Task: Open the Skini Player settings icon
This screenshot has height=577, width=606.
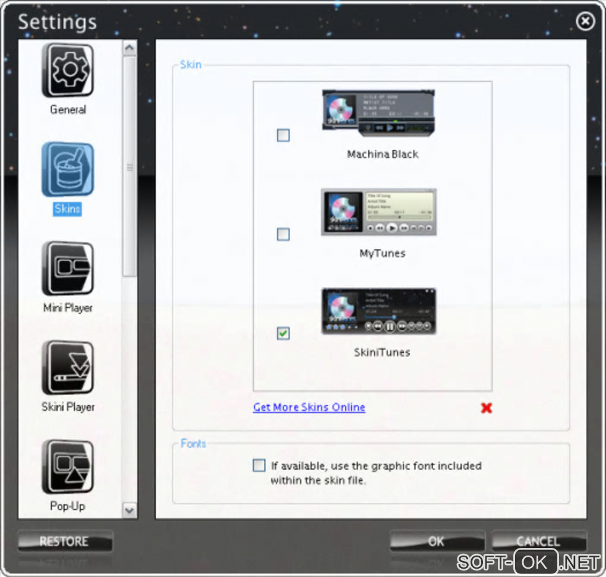Action: coord(68,367)
